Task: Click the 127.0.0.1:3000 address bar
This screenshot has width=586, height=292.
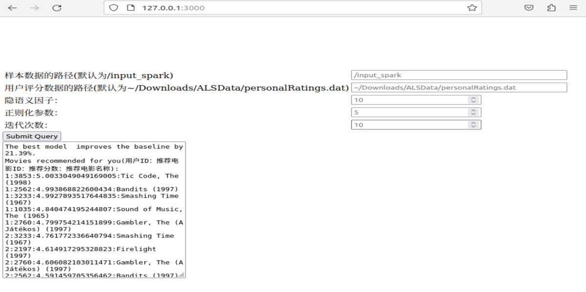Action: (x=293, y=8)
